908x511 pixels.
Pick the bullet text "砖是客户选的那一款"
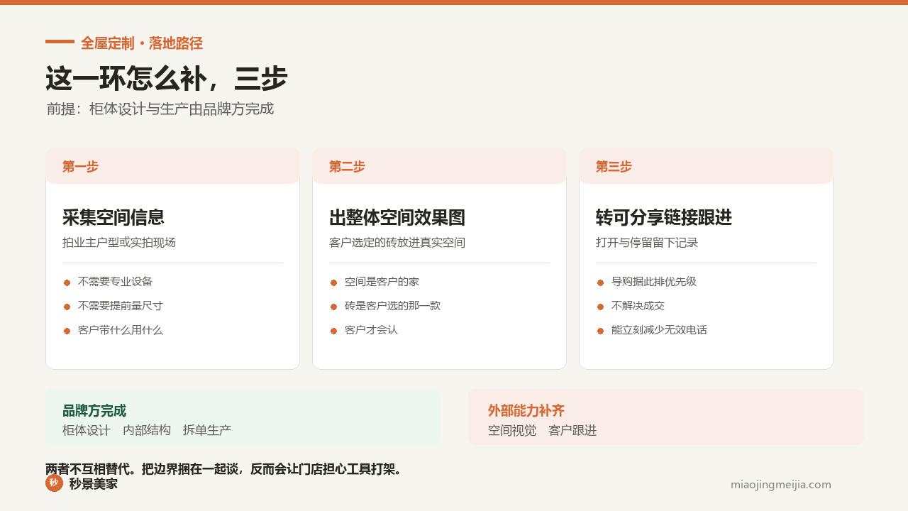tap(392, 306)
